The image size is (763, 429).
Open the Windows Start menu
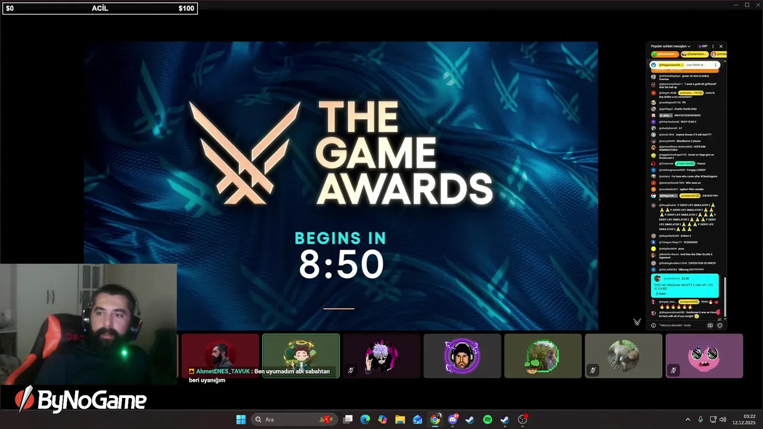(x=241, y=419)
